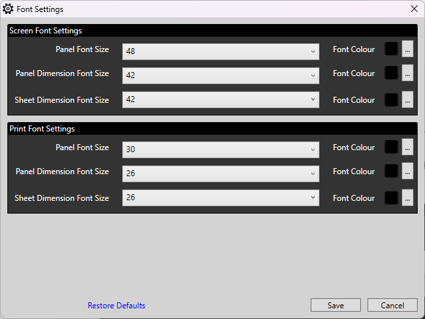425x319 pixels.
Task: Cancel the font settings changes
Action: tap(392, 305)
